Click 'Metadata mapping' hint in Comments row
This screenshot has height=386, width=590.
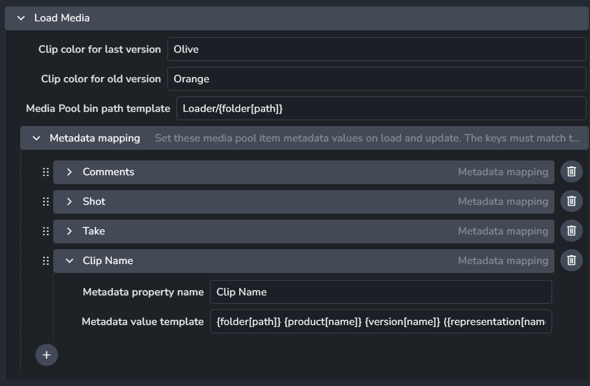coord(502,172)
